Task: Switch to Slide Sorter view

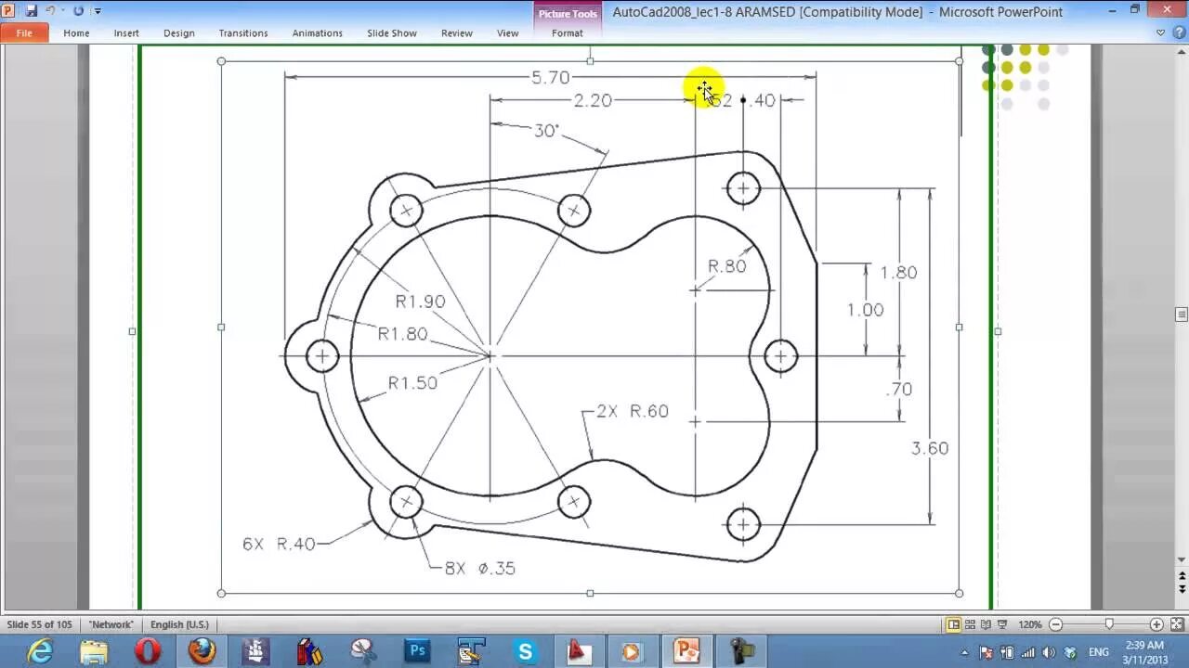Action: [970, 624]
